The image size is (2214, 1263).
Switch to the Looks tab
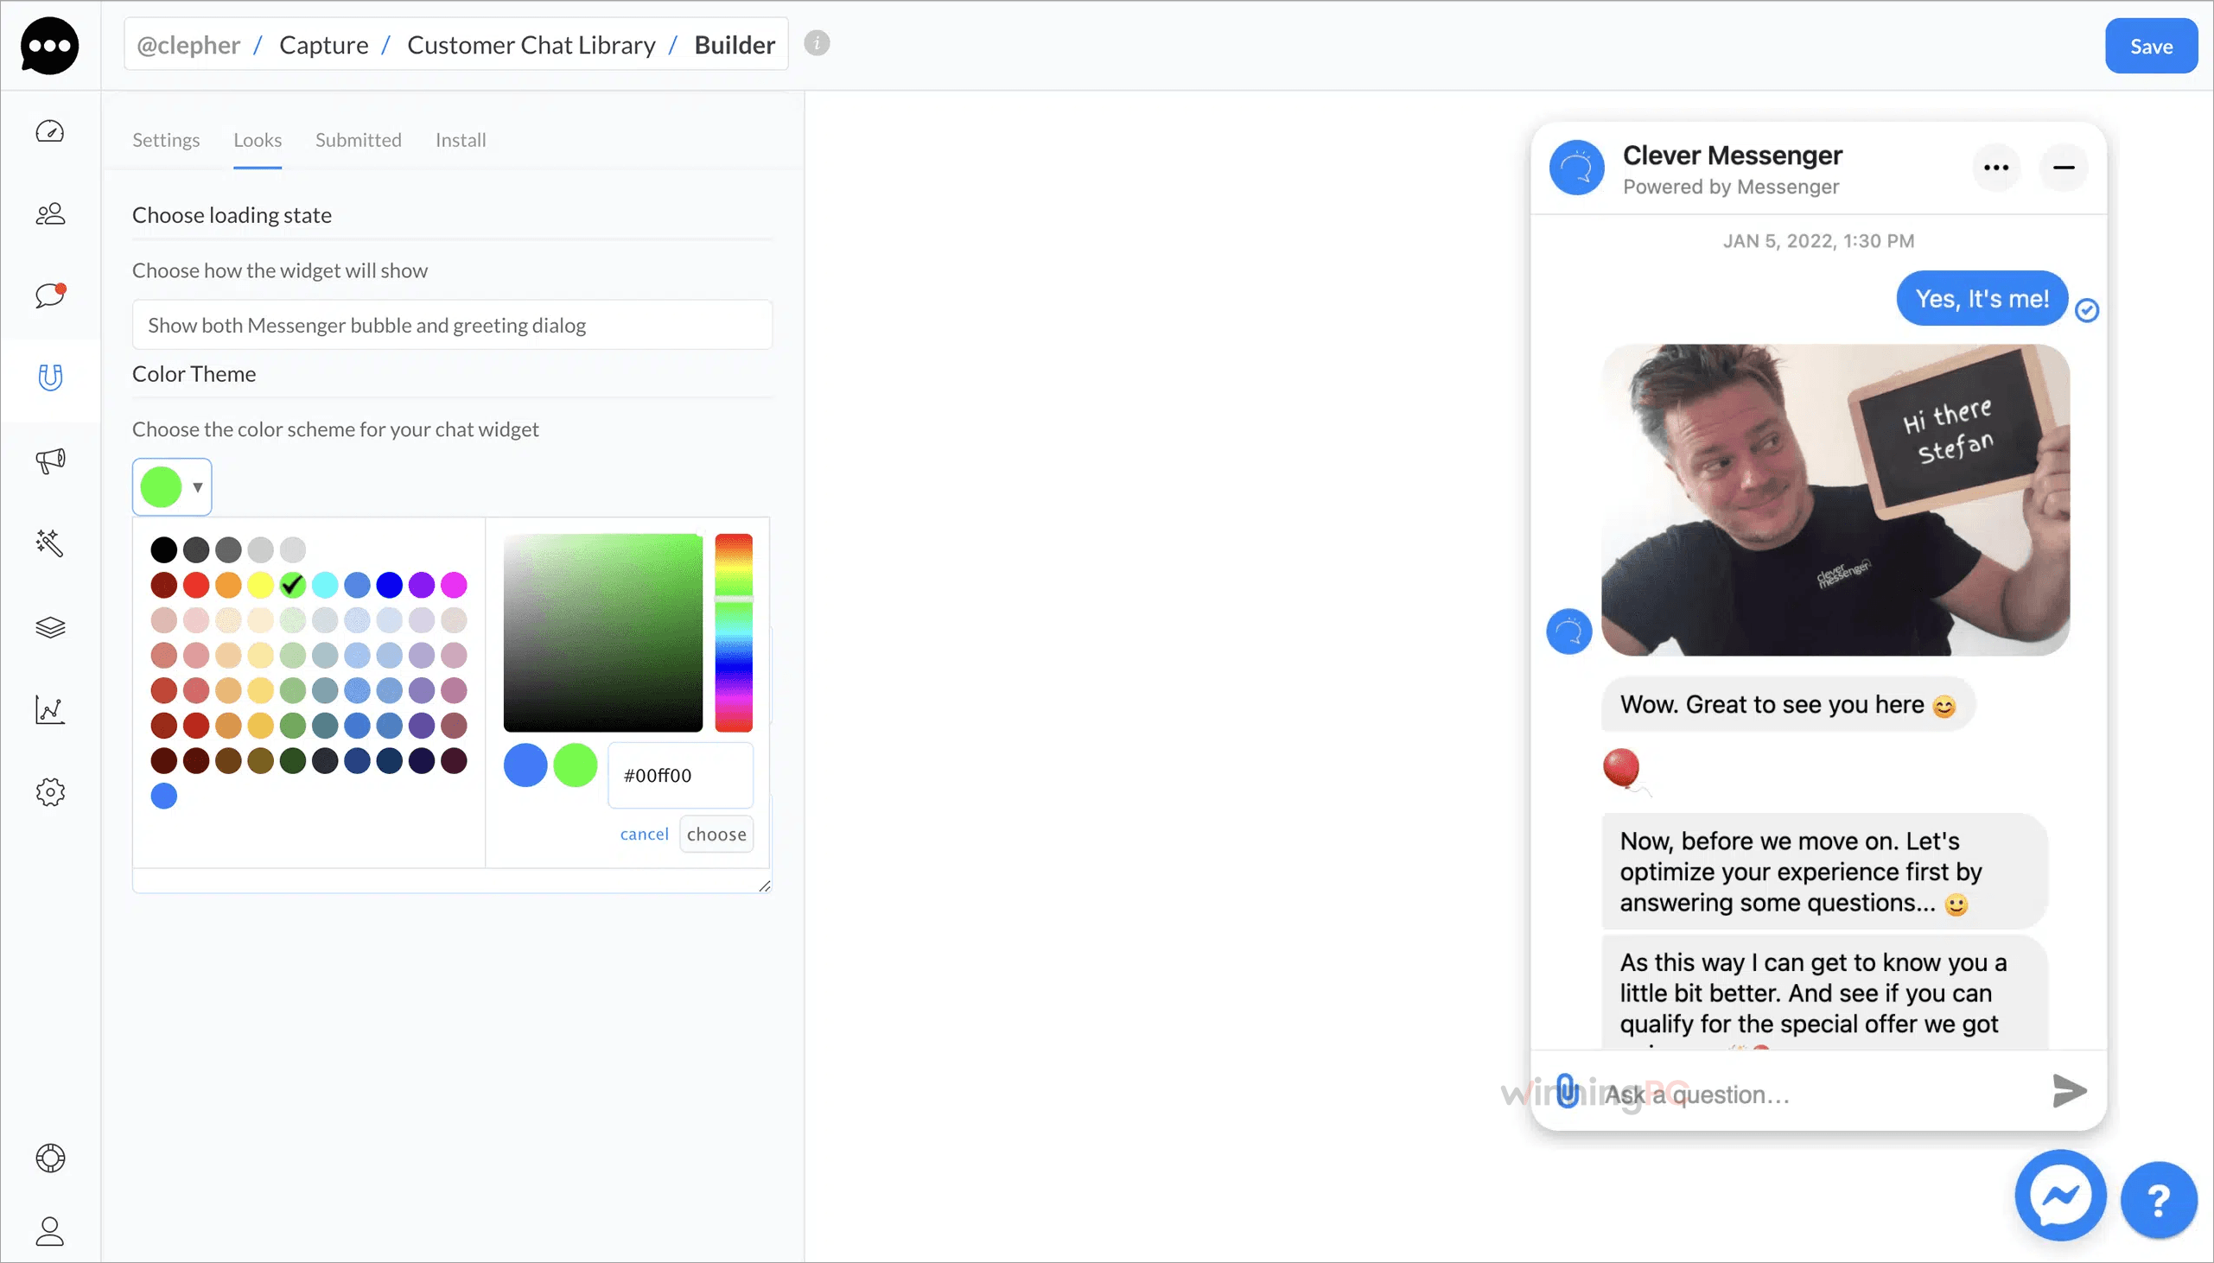258,140
